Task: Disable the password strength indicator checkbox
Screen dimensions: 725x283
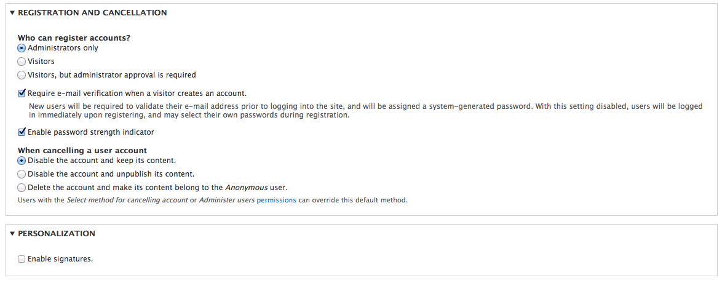Action: tap(22, 132)
